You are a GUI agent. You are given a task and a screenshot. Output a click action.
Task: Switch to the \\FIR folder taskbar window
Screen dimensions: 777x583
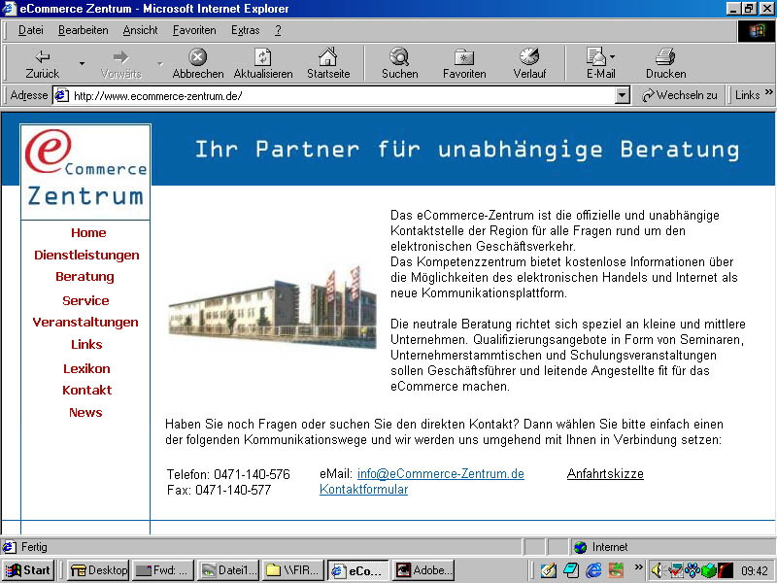click(x=293, y=570)
